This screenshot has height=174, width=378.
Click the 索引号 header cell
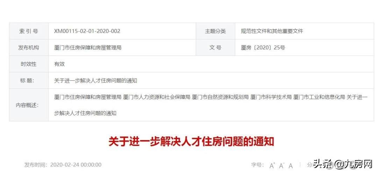29,31
